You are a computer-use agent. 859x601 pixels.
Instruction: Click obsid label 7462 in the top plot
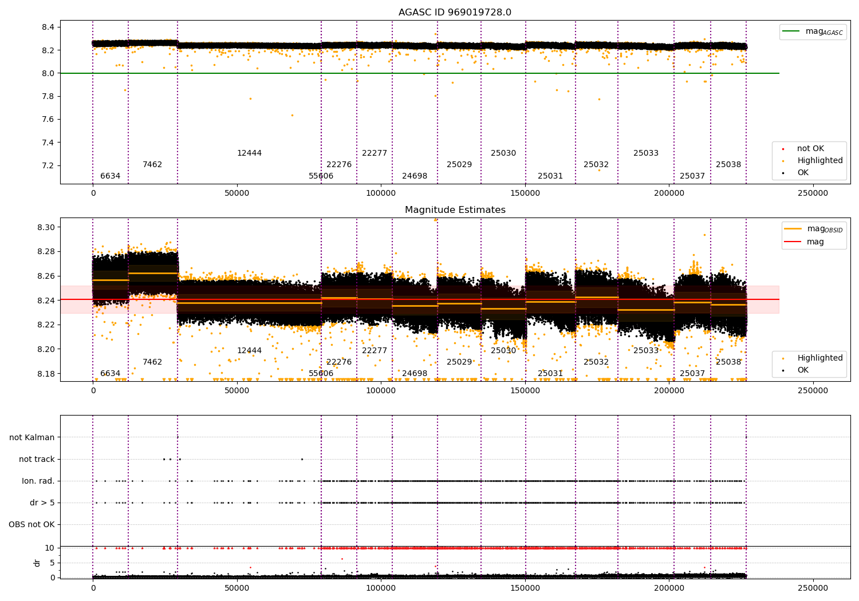(x=152, y=165)
